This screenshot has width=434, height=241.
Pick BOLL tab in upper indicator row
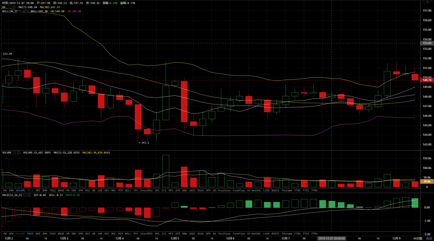128,190
